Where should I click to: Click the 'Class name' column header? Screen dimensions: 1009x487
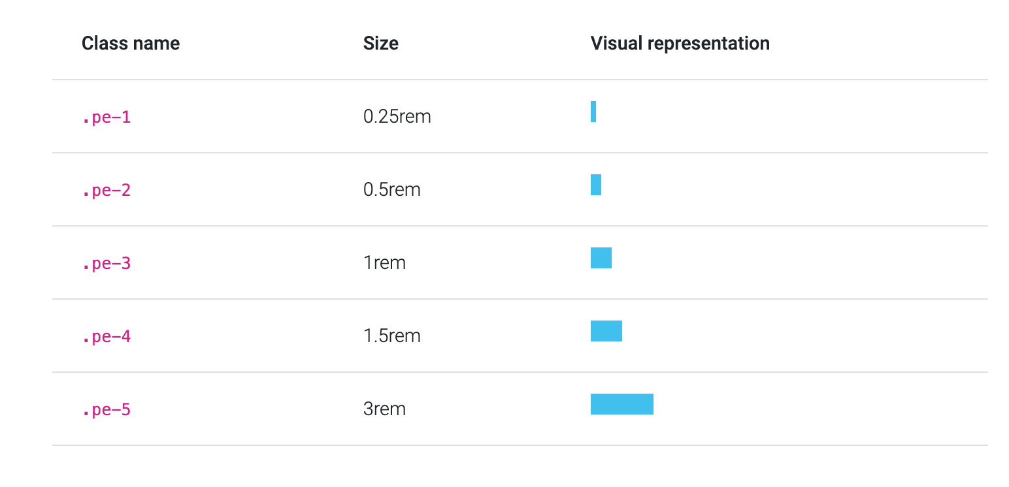point(131,44)
